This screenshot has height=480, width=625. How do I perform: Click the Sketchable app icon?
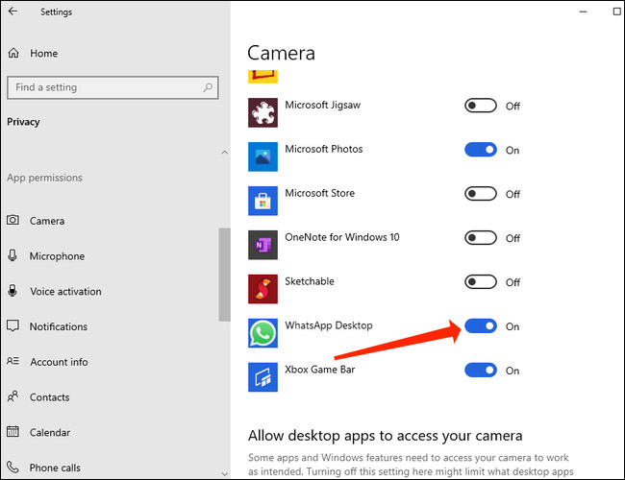262,289
